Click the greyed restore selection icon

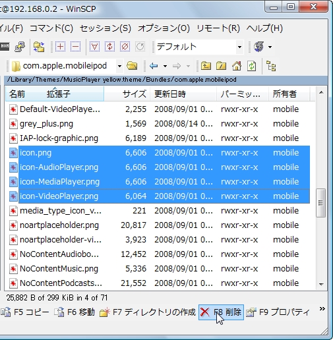click(x=140, y=47)
